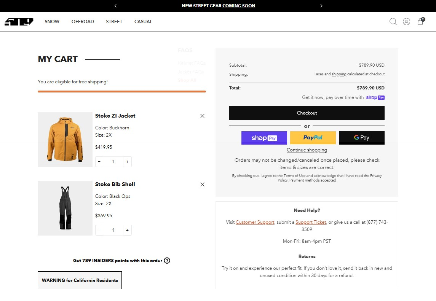Click the $419.95 jacket price

click(104, 147)
